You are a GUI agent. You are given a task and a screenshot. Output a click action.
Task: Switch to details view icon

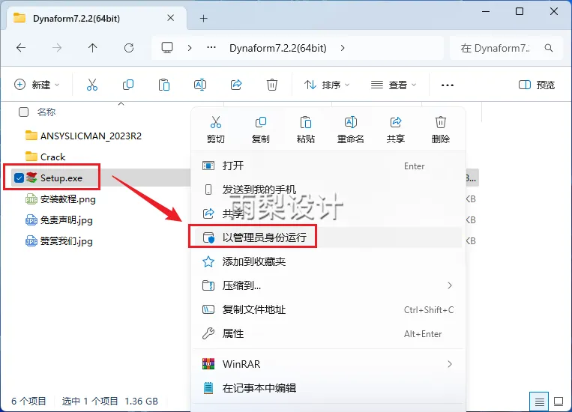click(539, 402)
